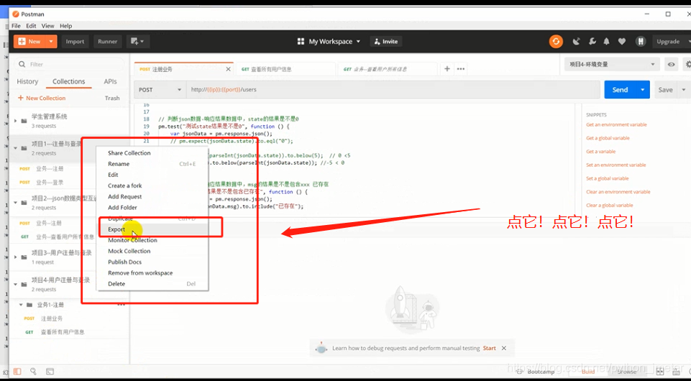Collapse the 项目4-用户注册与登录 collection

pos(15,285)
